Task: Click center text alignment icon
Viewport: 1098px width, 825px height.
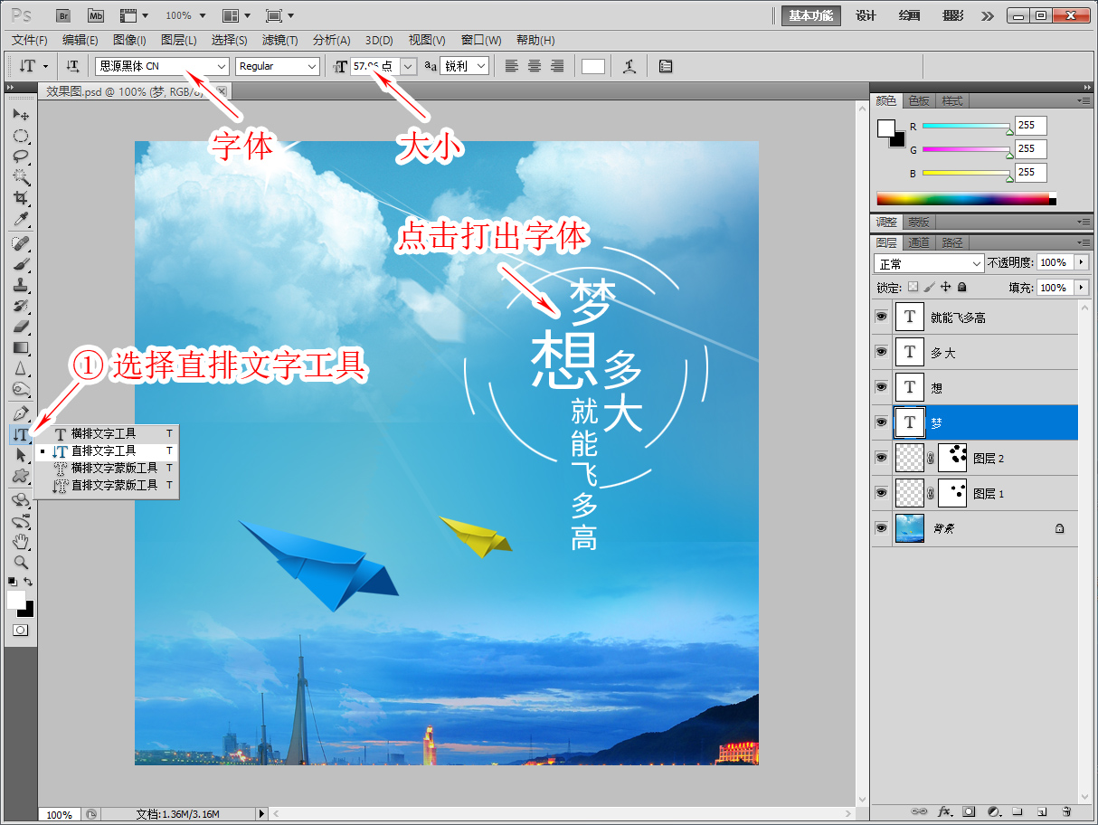Action: [535, 66]
